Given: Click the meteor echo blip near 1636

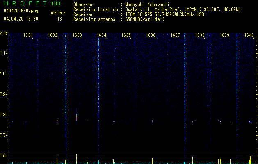Looking at the screenshot, I should click(152, 121).
